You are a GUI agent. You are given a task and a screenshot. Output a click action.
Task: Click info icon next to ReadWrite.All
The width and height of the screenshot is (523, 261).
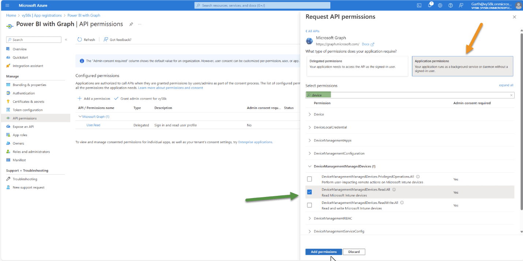[x=402, y=202]
